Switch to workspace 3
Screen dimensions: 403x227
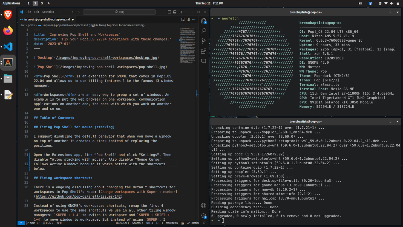42,3
